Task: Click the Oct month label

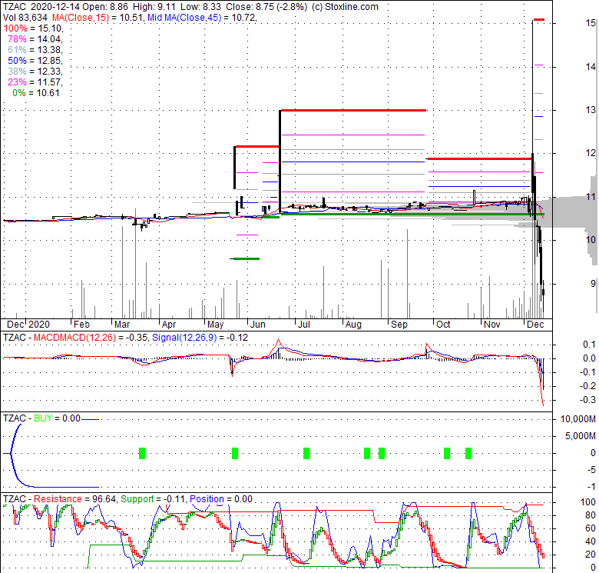Action: tap(443, 325)
